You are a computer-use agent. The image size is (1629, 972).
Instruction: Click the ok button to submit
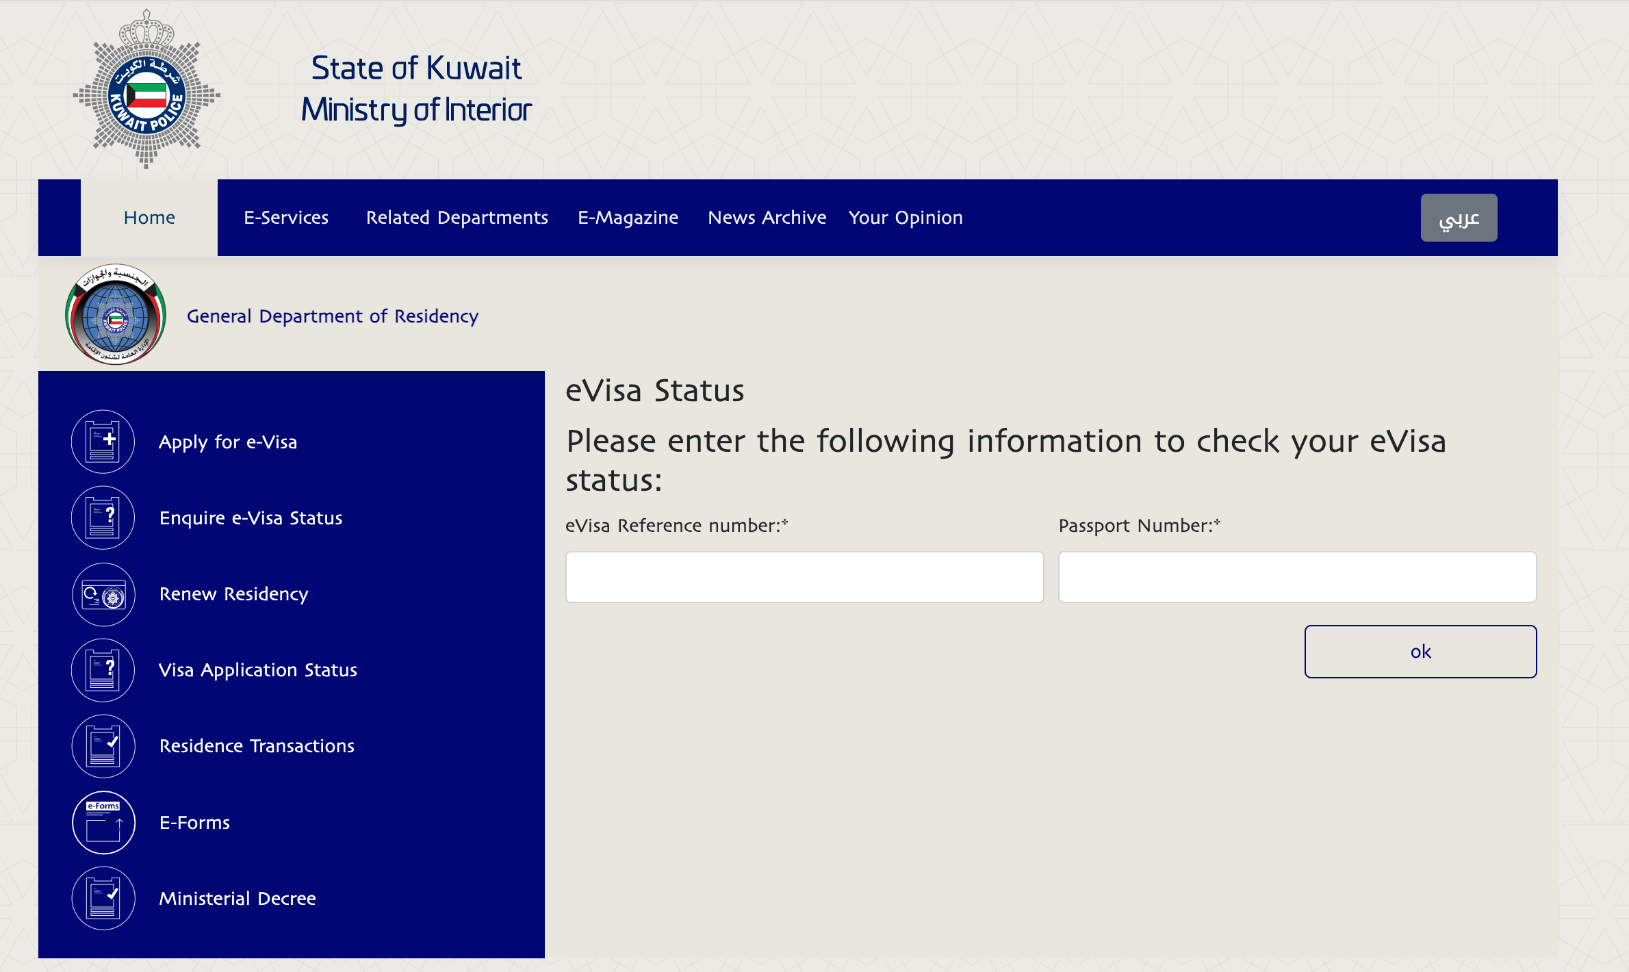coord(1420,650)
